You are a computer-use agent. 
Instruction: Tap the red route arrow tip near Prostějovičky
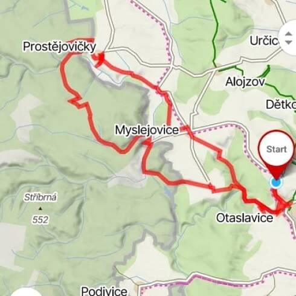tap(100, 59)
